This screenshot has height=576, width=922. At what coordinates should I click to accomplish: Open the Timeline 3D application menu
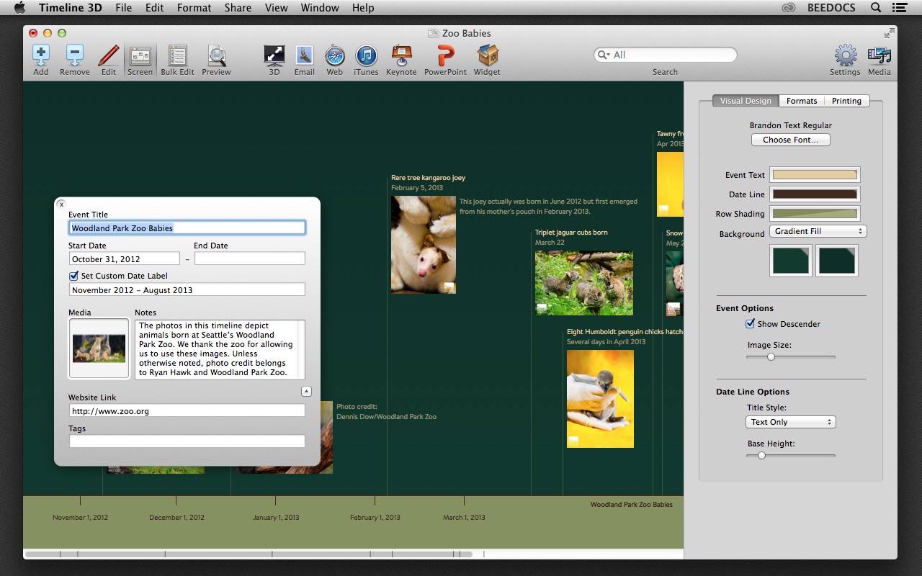coord(71,8)
